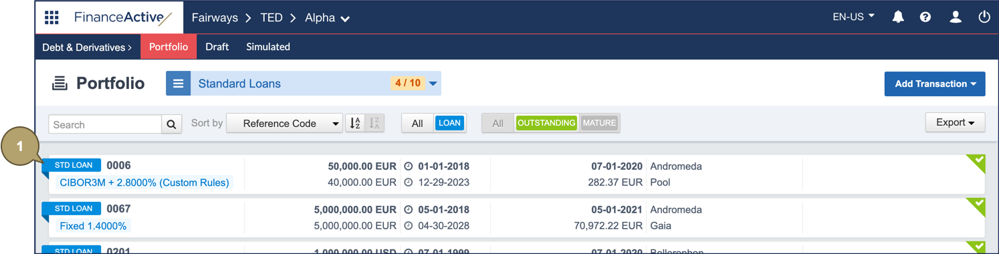Sort descending Z to A
The image size is (999, 254).
coord(374,123)
